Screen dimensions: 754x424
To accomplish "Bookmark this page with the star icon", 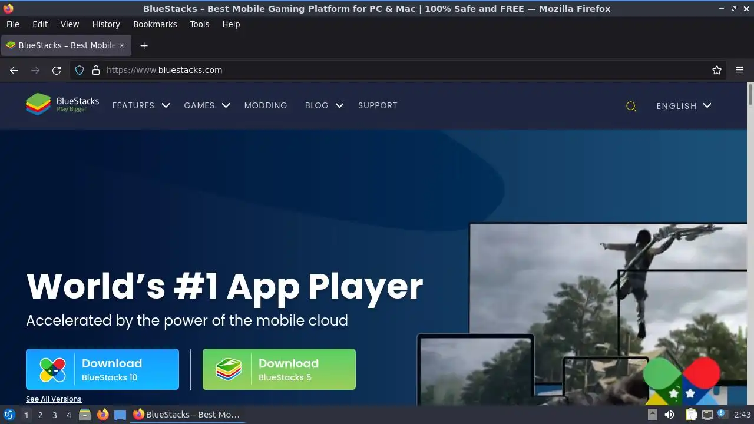I will pyautogui.click(x=717, y=70).
